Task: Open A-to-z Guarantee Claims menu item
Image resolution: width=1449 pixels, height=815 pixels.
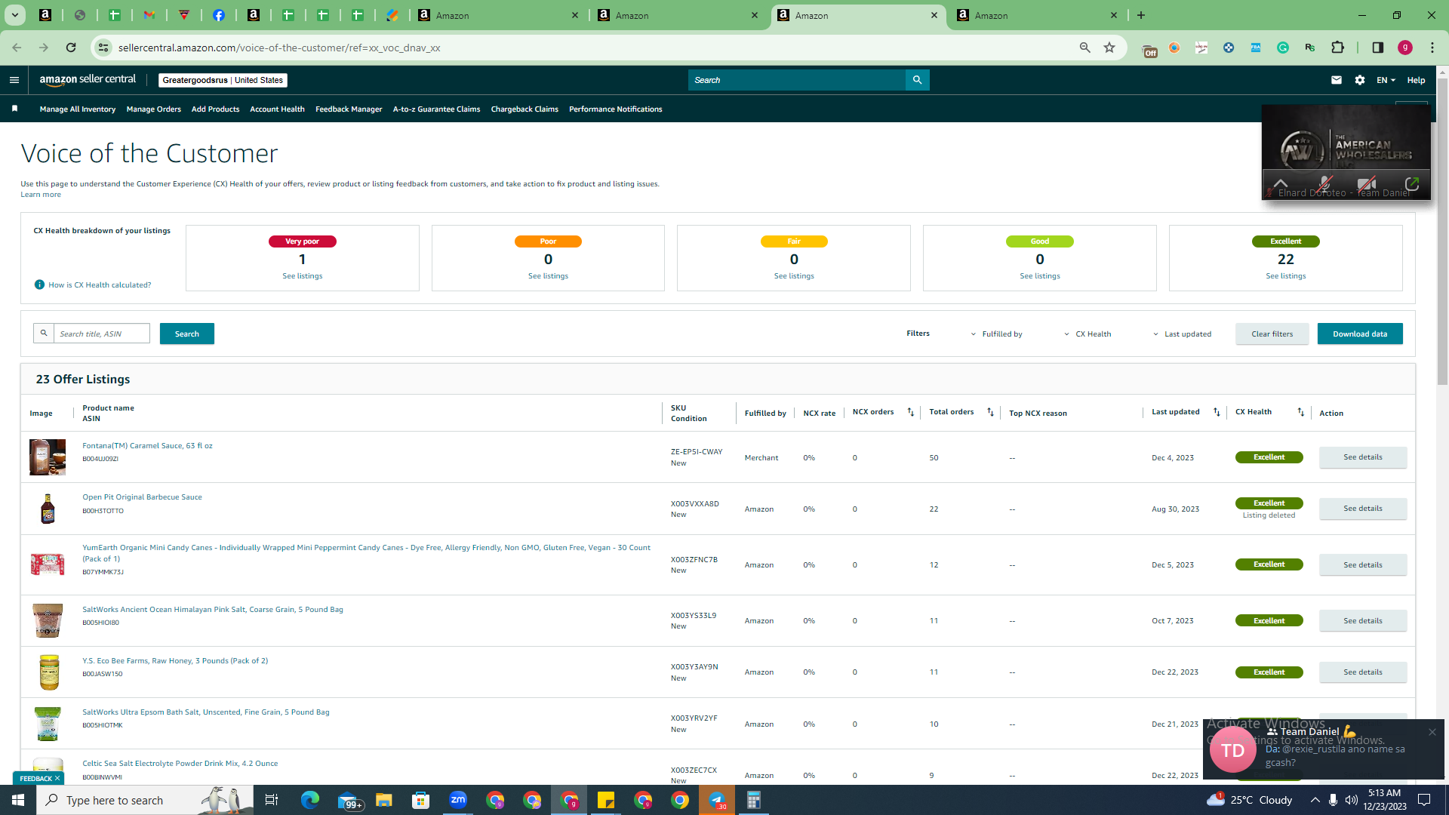Action: coord(436,109)
